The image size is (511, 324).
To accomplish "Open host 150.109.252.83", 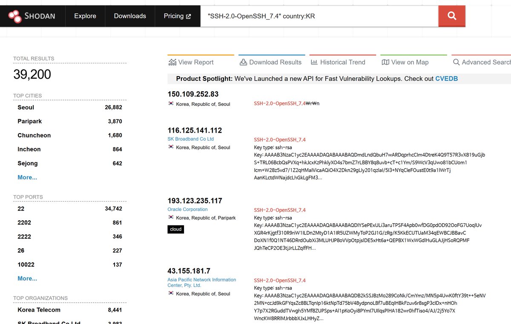I will click(193, 94).
